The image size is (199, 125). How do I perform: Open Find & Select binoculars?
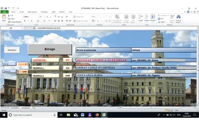point(178,19)
